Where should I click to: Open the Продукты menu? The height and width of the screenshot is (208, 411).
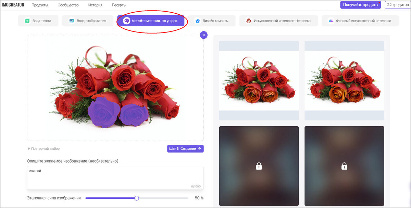coord(40,5)
